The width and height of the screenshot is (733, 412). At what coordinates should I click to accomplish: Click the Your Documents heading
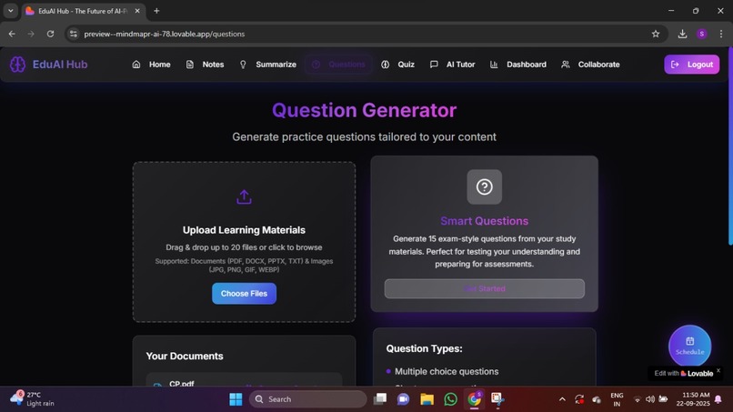tap(185, 356)
